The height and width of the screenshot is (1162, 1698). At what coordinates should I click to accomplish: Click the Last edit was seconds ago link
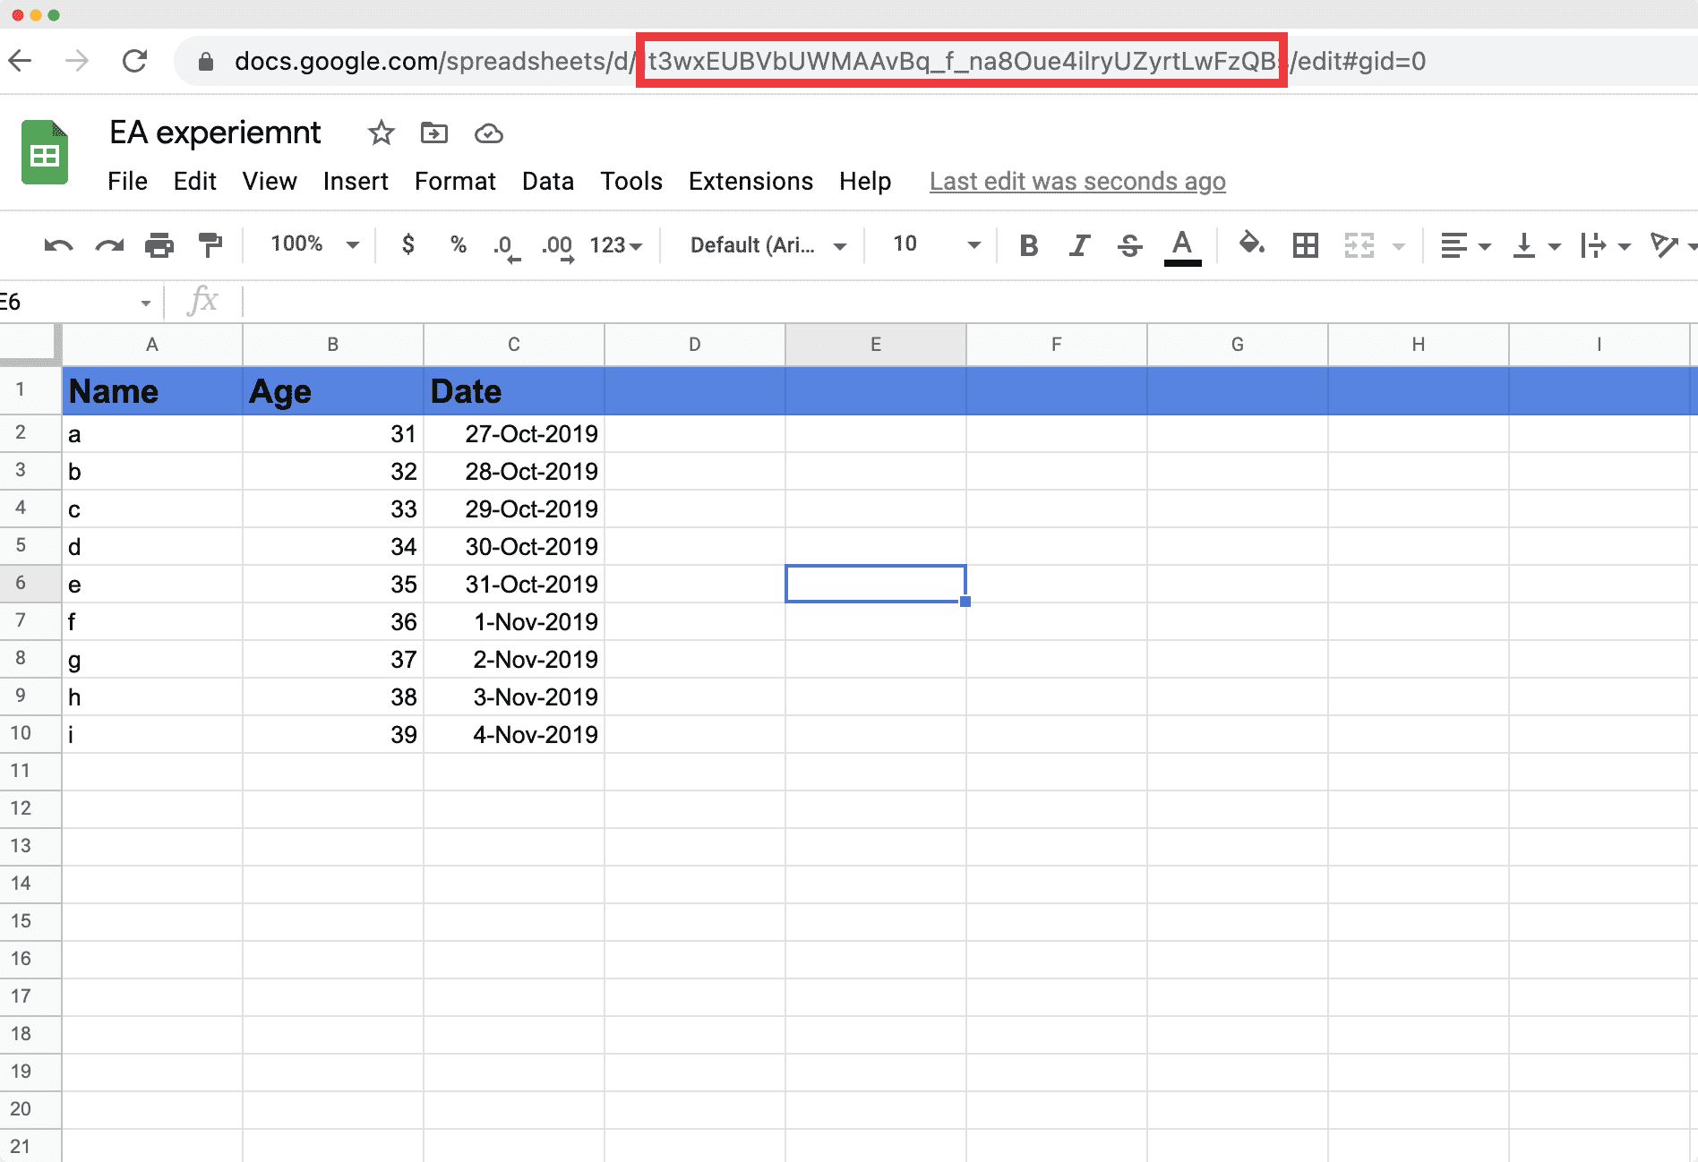click(x=1077, y=181)
